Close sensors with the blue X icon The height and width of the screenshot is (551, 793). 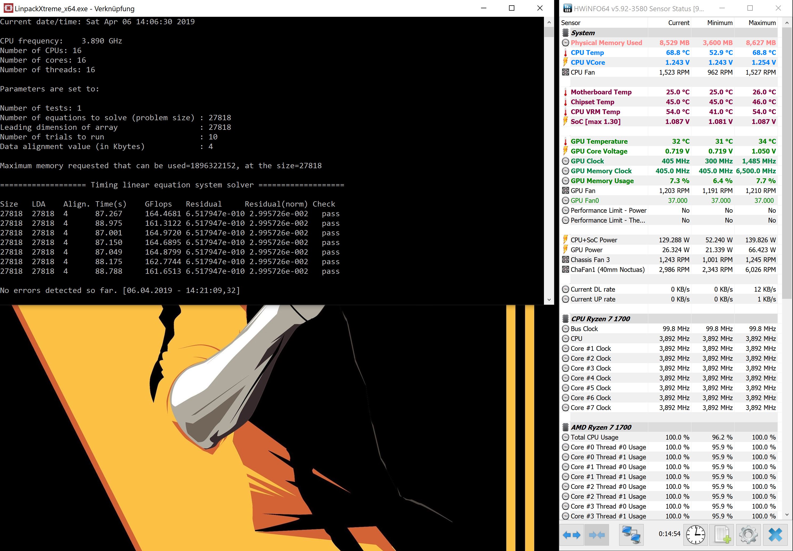[x=775, y=535]
